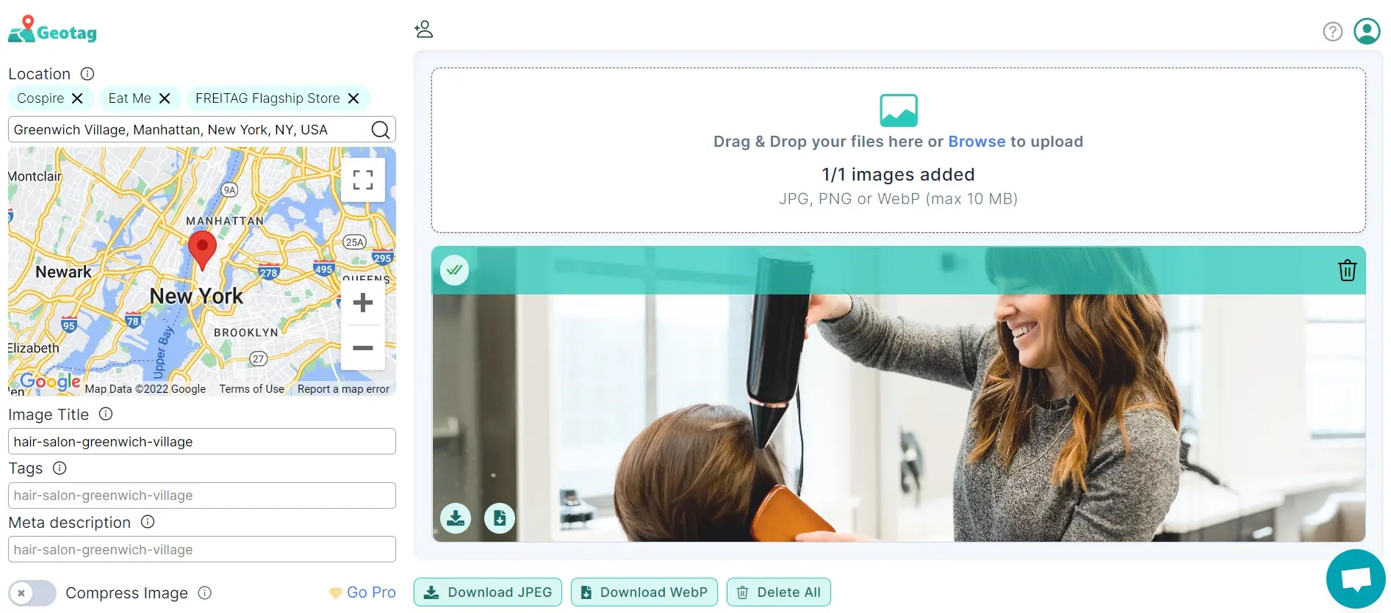Viewport: 1391px width, 613px height.
Task: Click the Download WebP button
Action: (644, 592)
